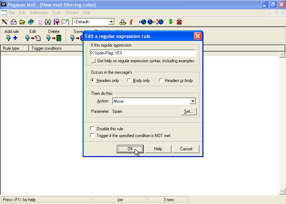Open the Edit menu
The height and width of the screenshot is (204, 286).
pyautogui.click(x=22, y=13)
